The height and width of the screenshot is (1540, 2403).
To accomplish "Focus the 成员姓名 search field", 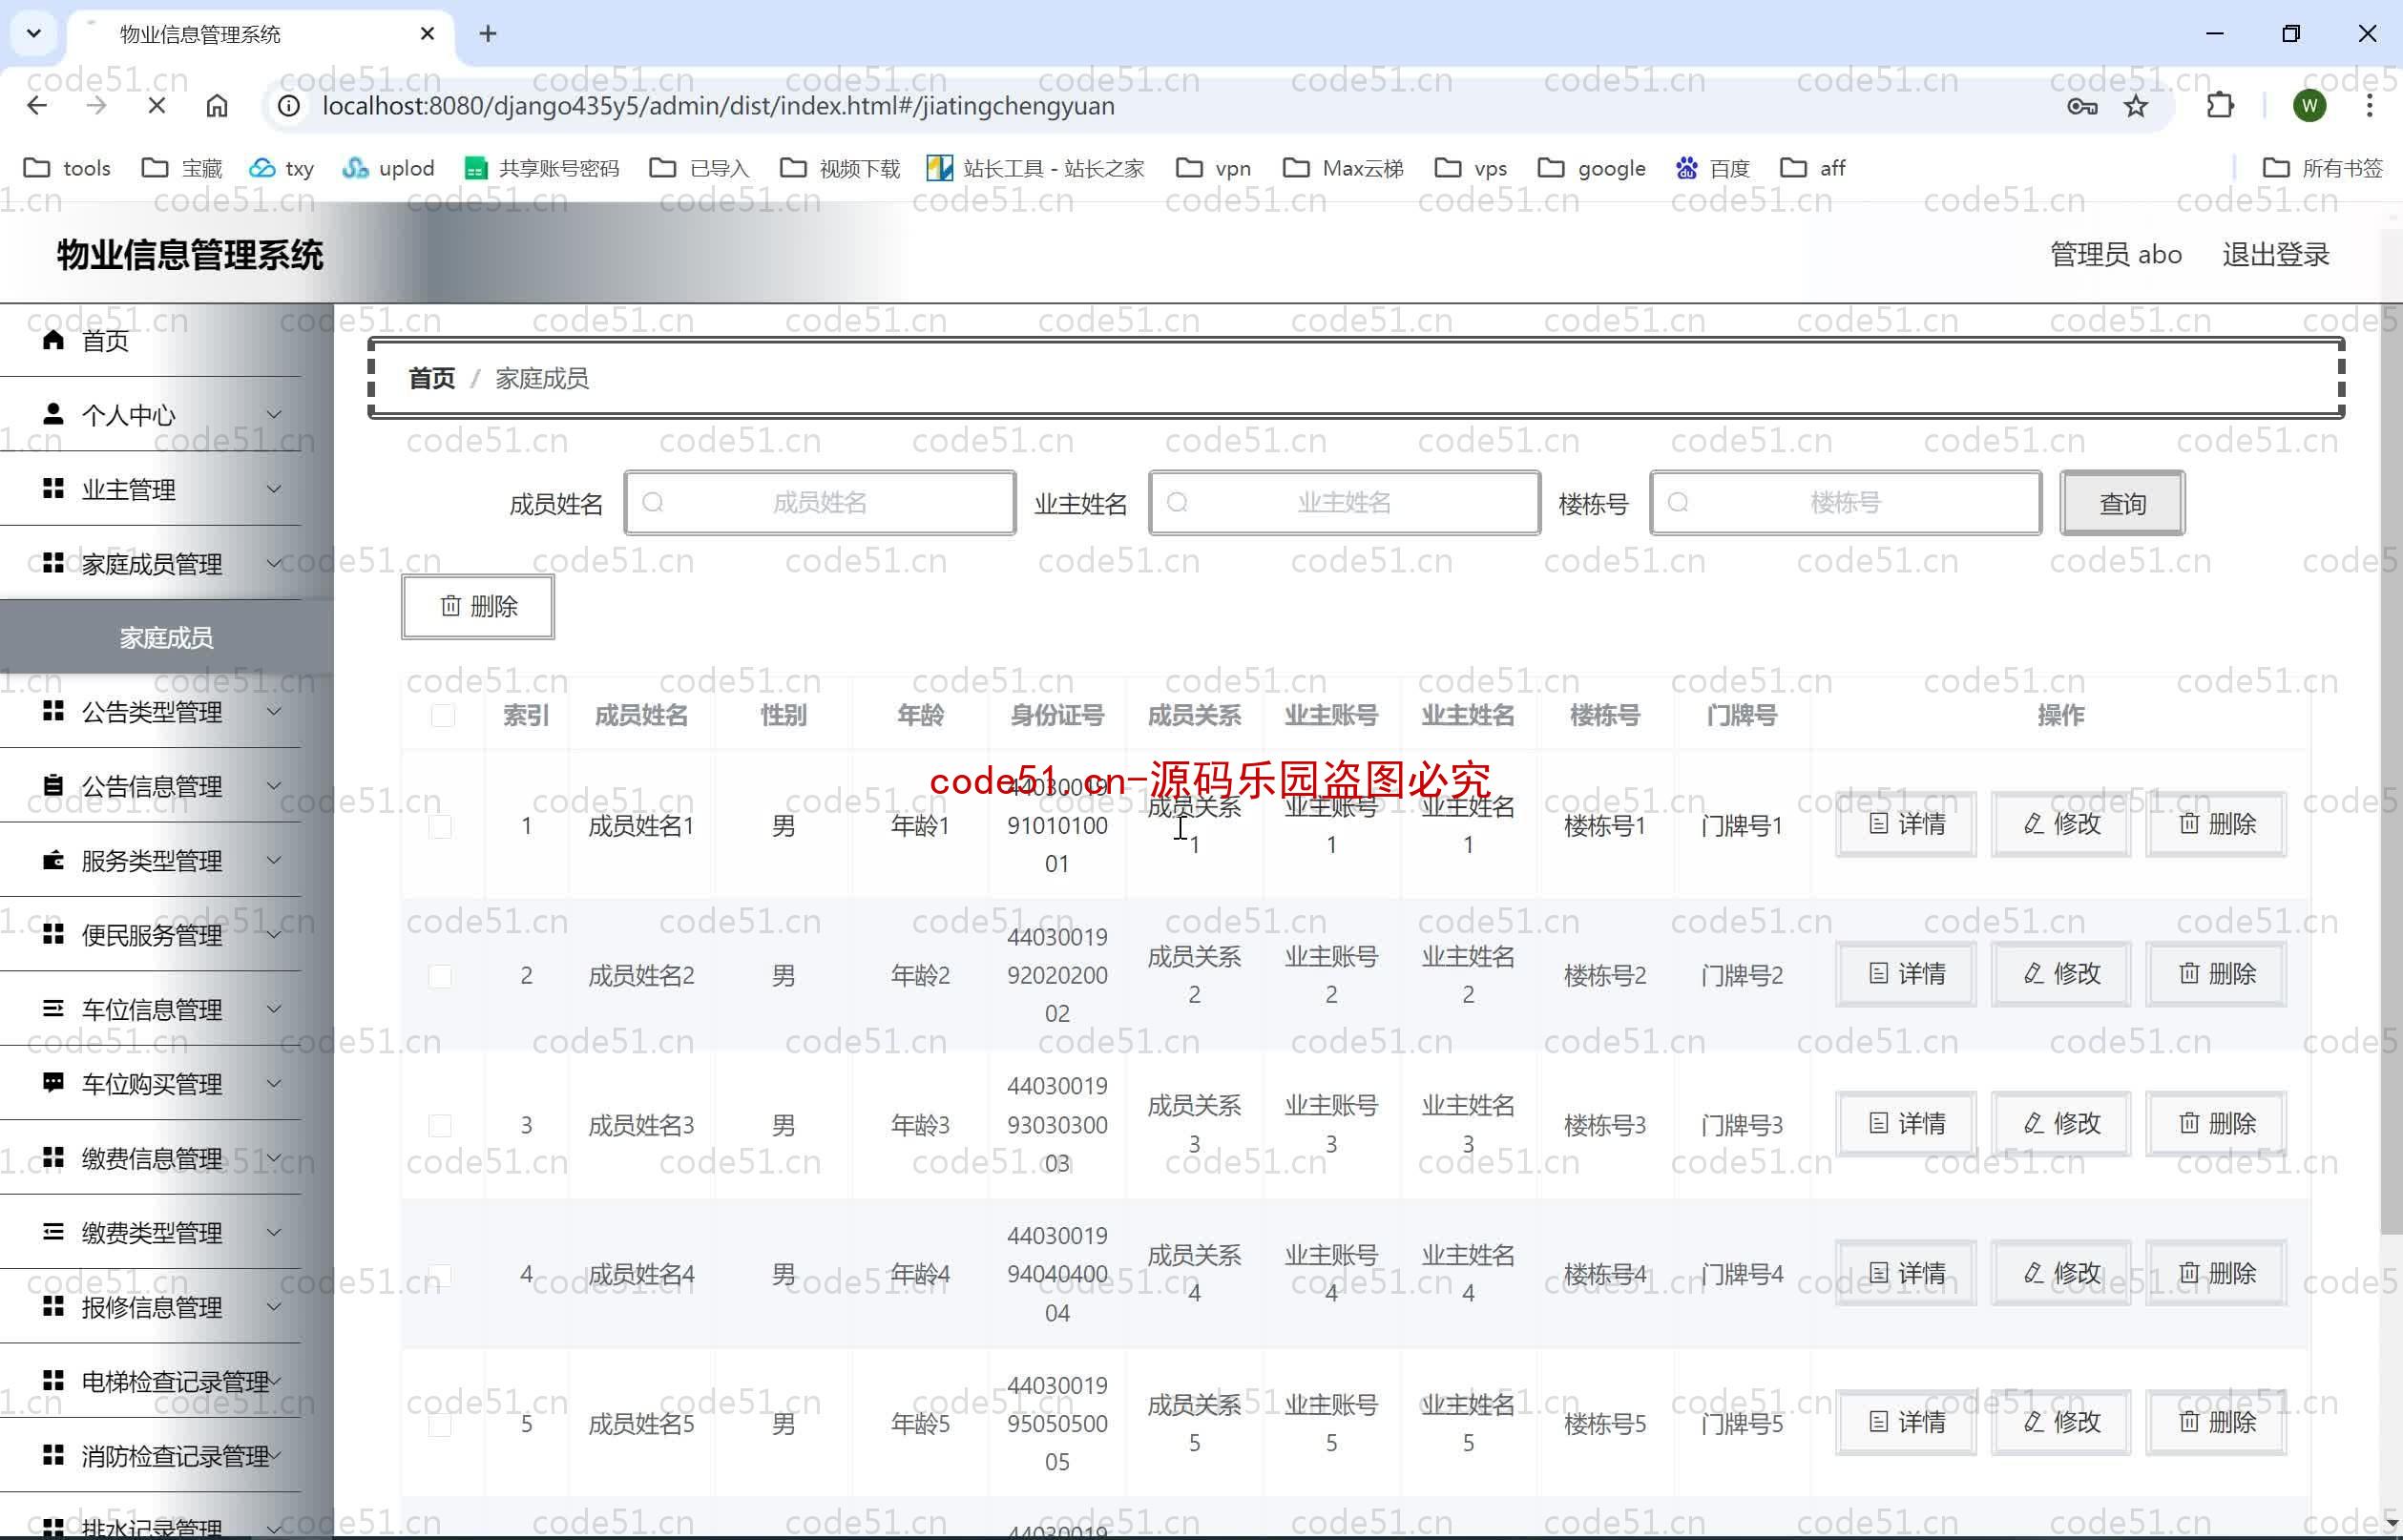I will [x=820, y=503].
